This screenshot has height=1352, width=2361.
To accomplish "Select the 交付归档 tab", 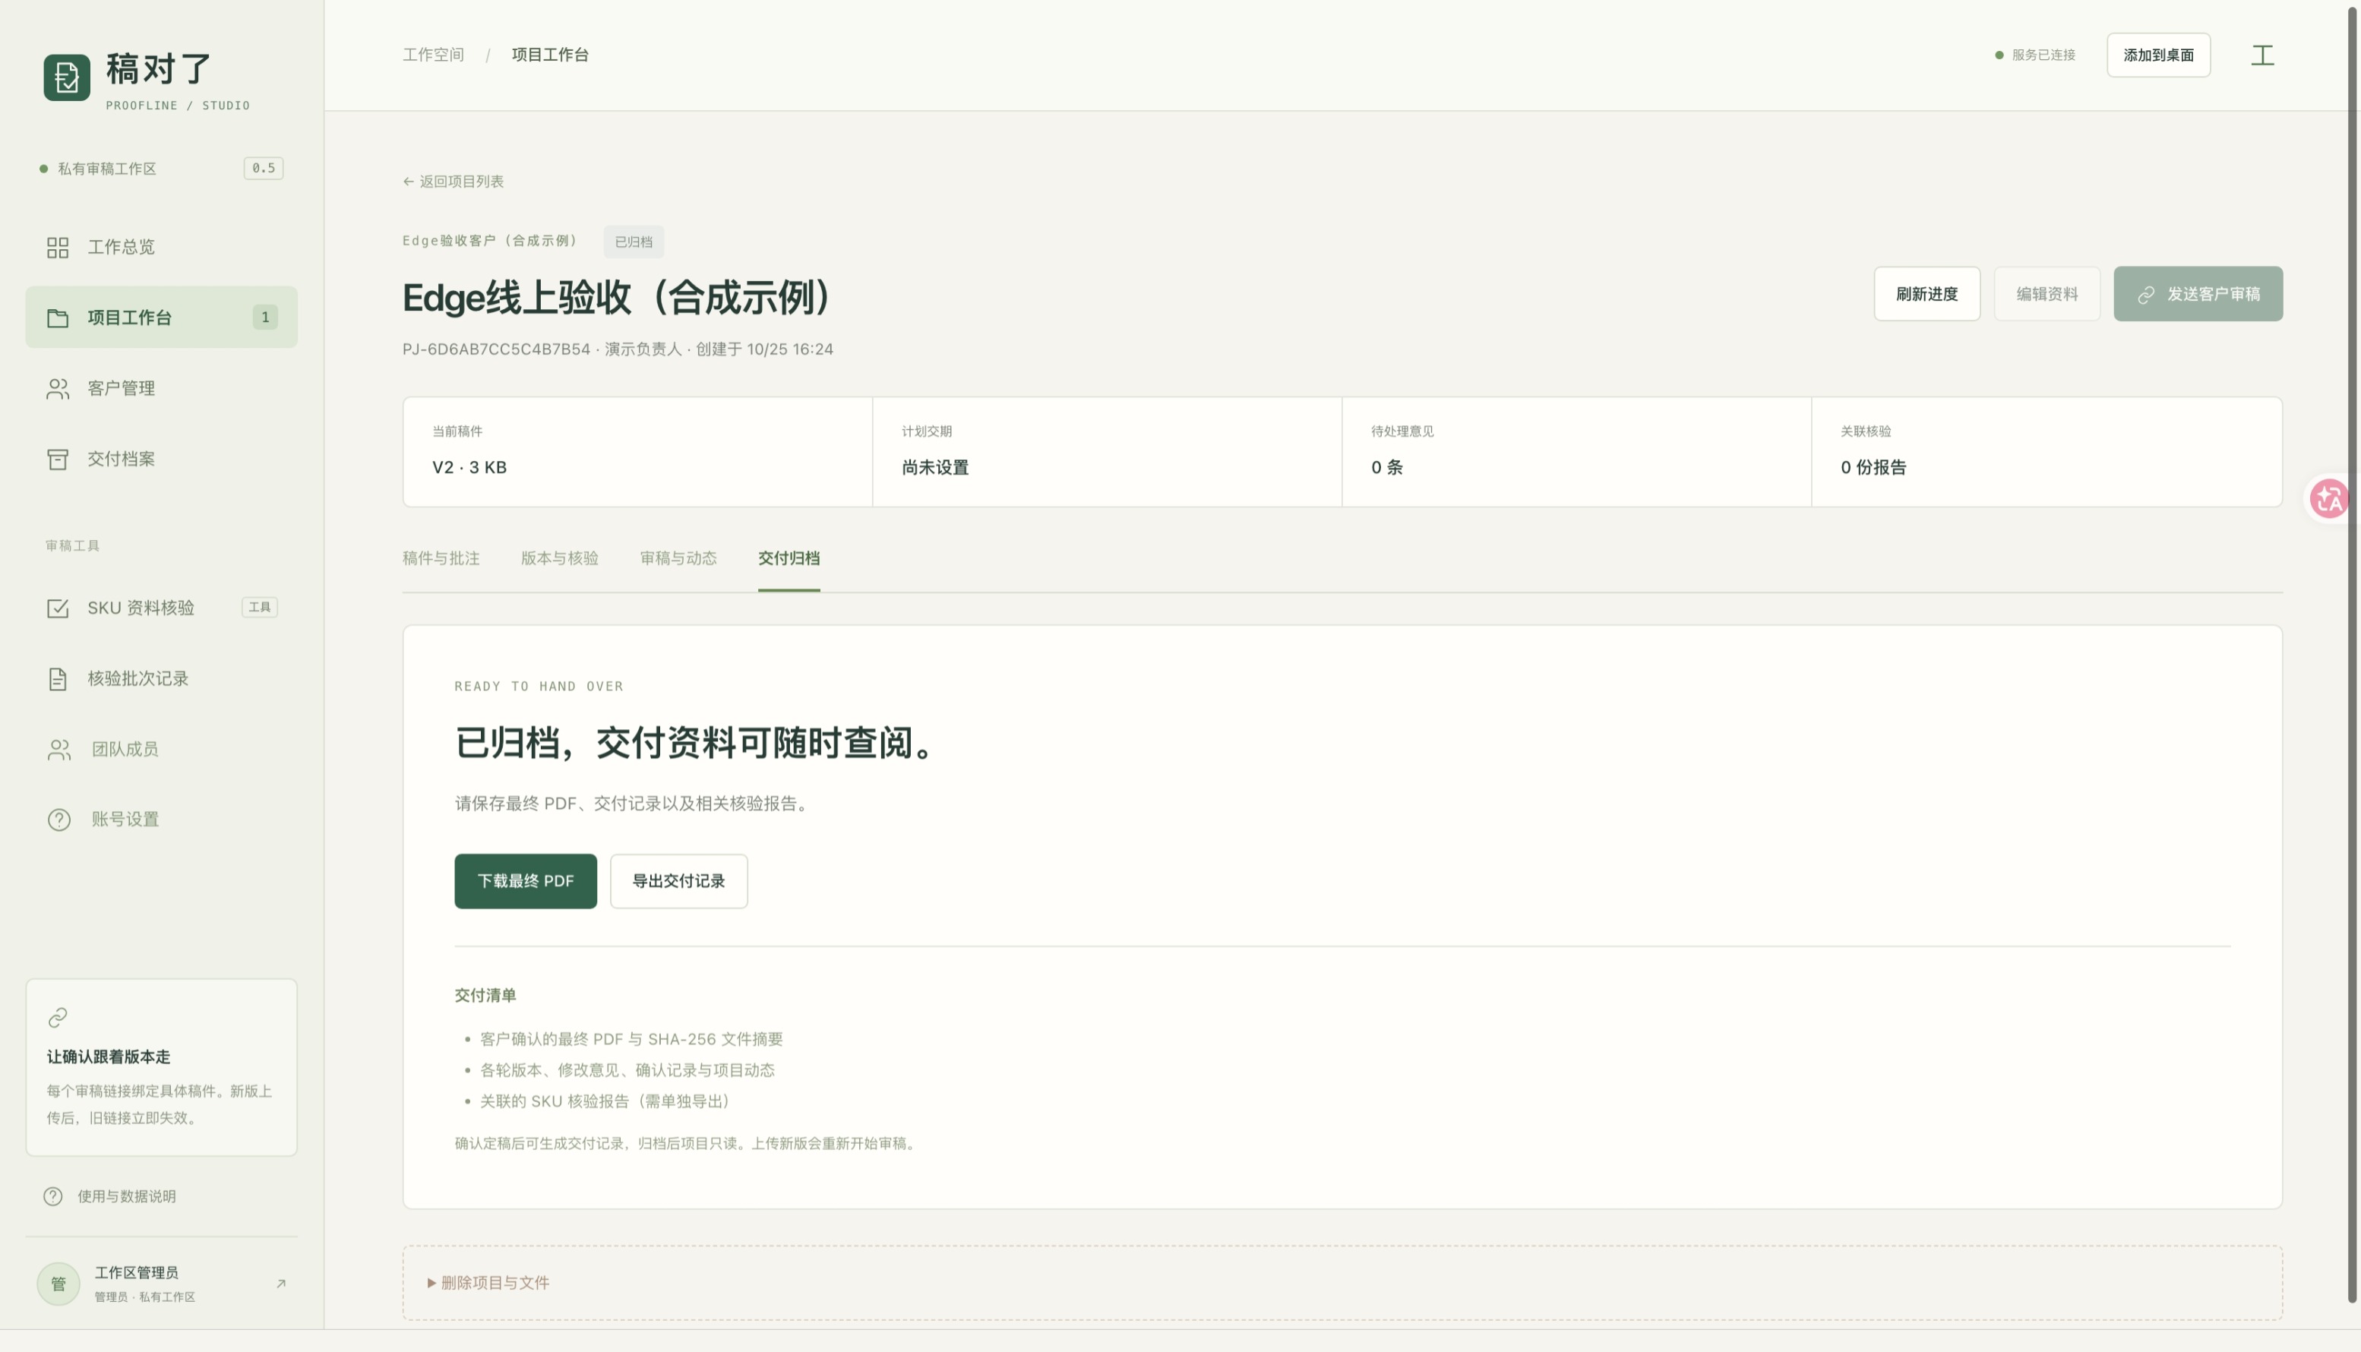I will coord(789,558).
